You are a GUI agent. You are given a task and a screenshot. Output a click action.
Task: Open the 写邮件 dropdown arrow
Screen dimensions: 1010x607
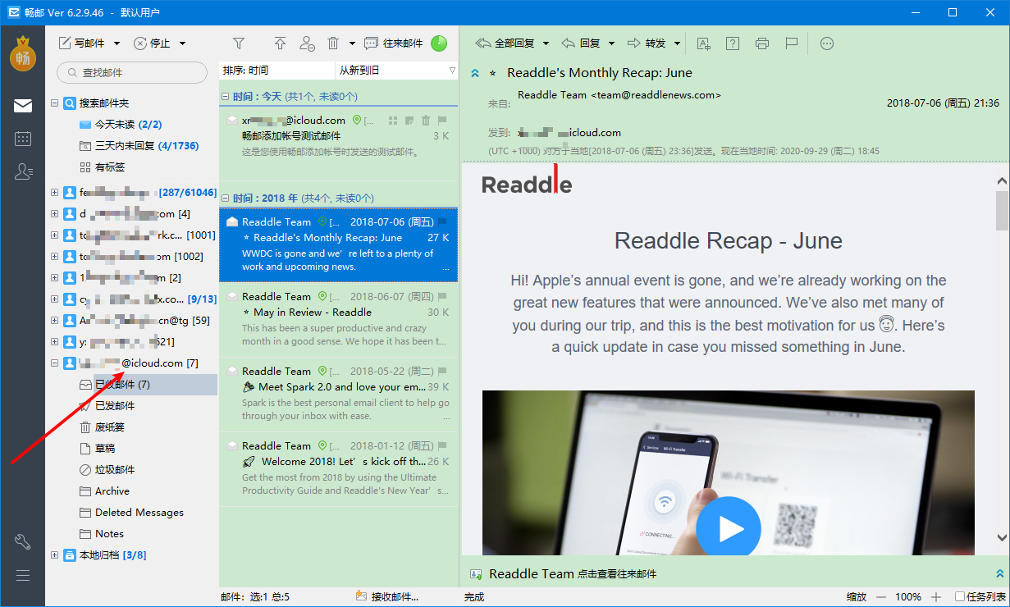[x=117, y=43]
